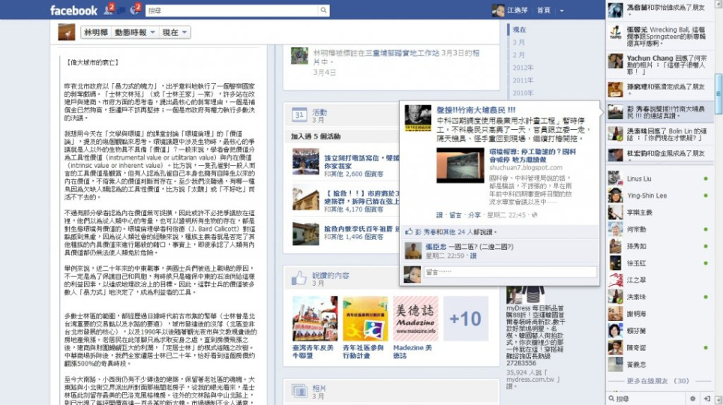
Task: Click the hide chat sidebar icon
Action: (x=707, y=399)
